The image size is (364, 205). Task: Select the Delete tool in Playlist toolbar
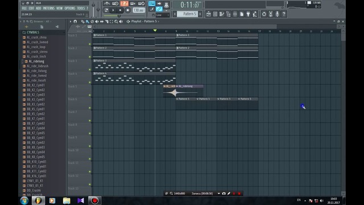point(92,22)
